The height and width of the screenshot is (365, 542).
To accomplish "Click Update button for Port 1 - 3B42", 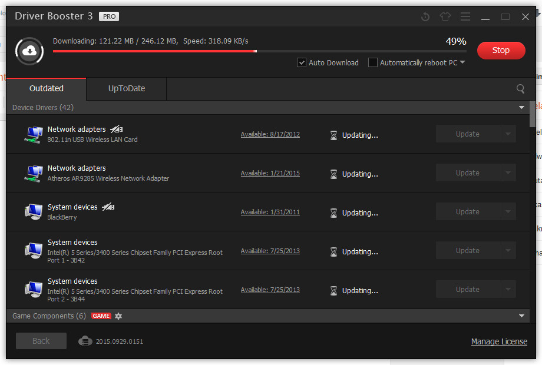I will click(x=468, y=250).
